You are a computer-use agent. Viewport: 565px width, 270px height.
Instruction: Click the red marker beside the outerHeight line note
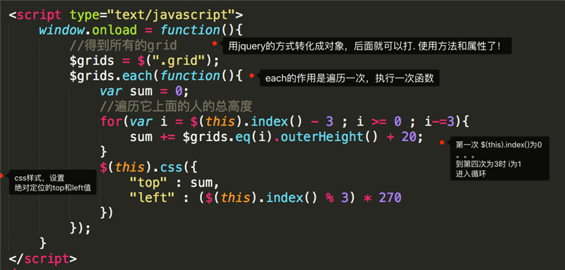click(x=442, y=142)
